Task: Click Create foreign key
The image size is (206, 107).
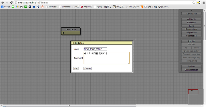Action: click(191, 51)
